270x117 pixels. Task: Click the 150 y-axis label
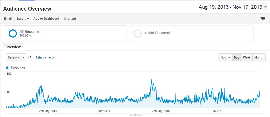pos(9,92)
